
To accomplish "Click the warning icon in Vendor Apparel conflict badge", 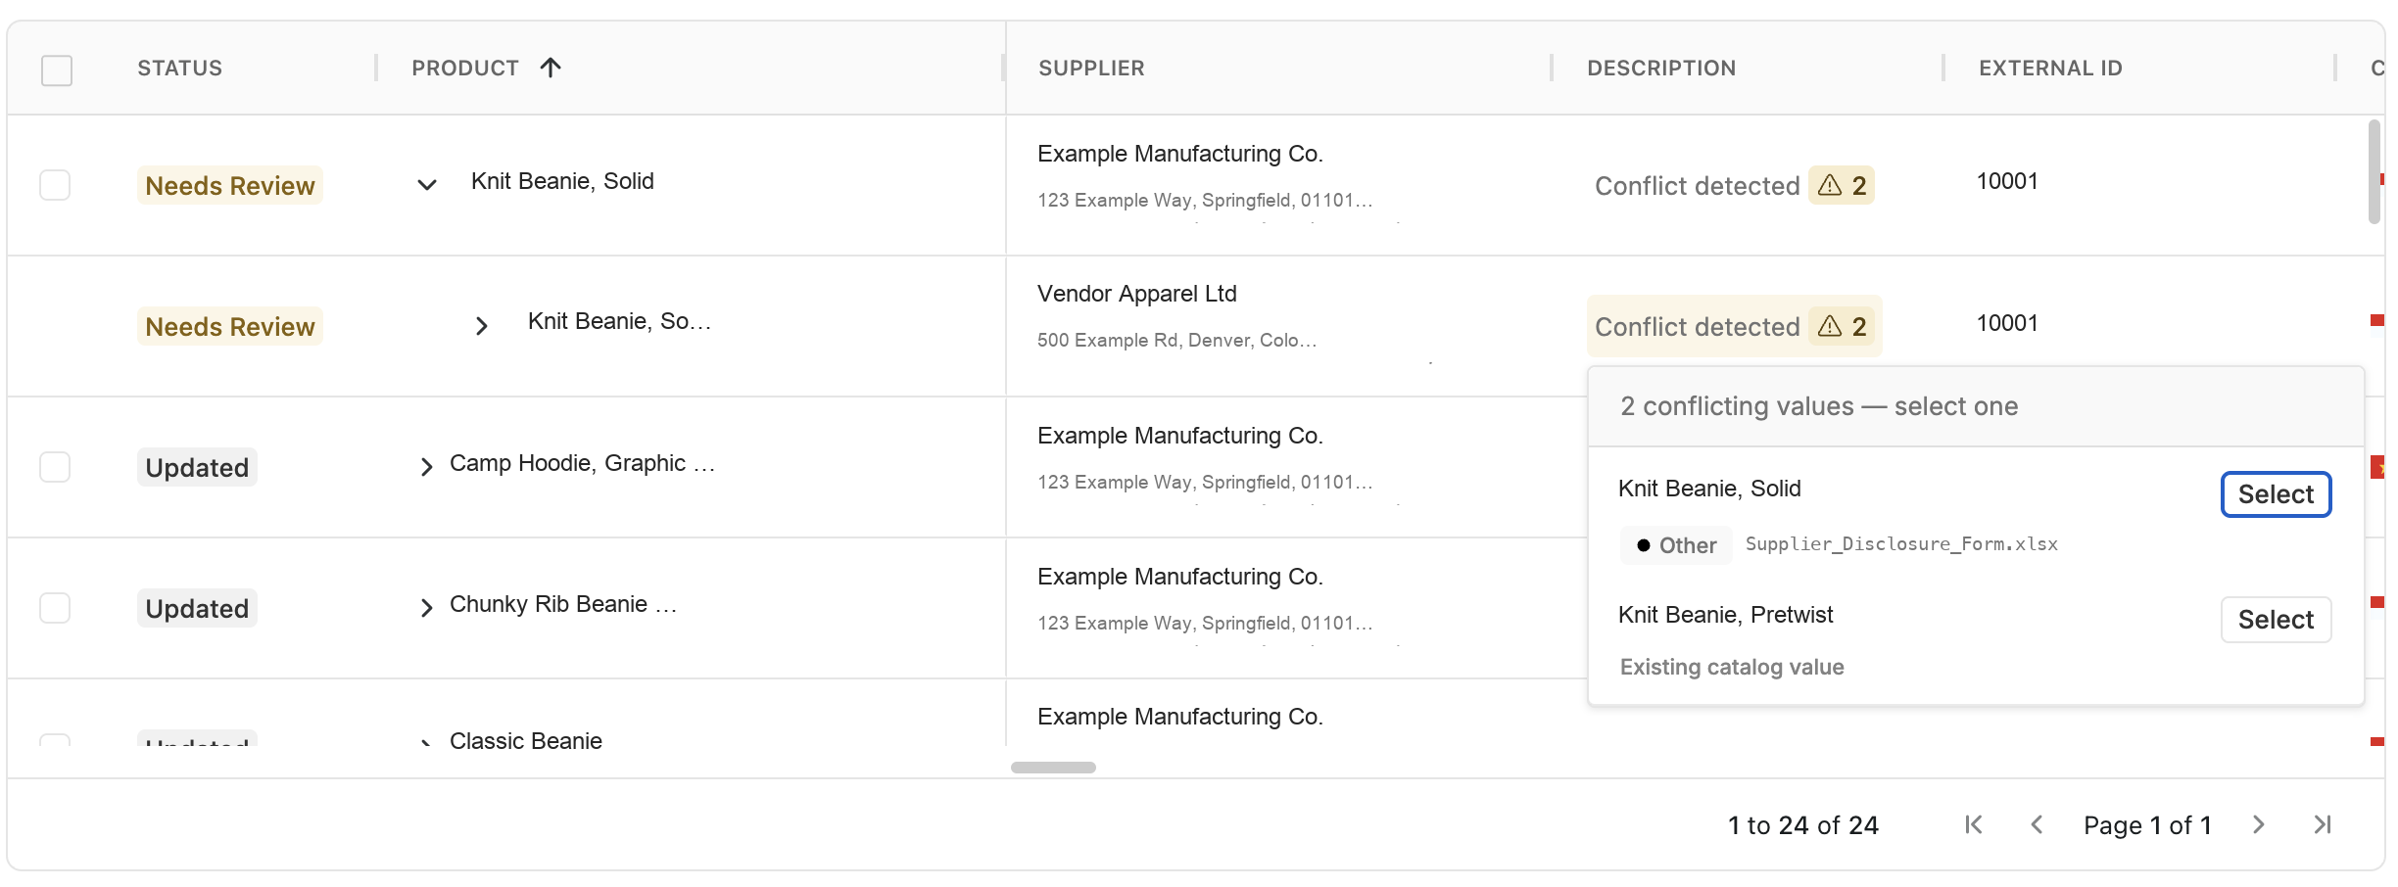I will pyautogui.click(x=1829, y=326).
